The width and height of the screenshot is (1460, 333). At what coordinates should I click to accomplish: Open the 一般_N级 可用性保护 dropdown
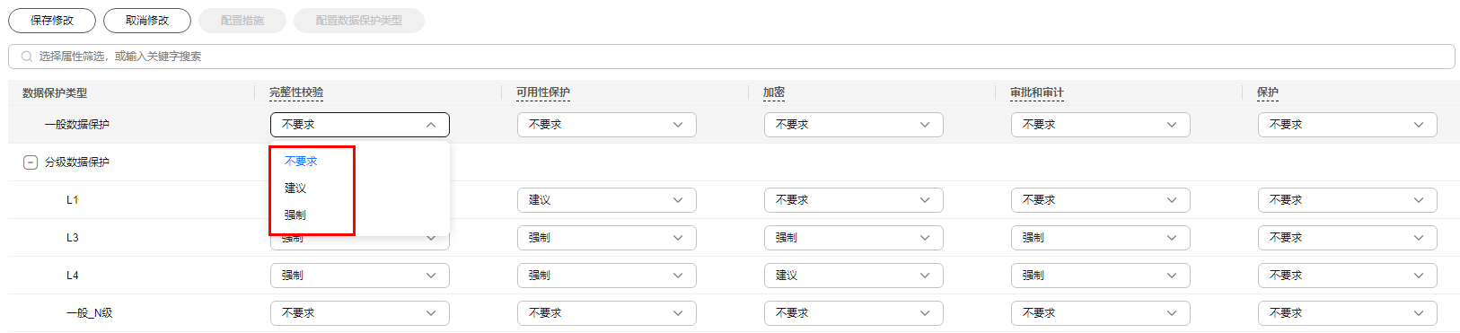tap(607, 313)
